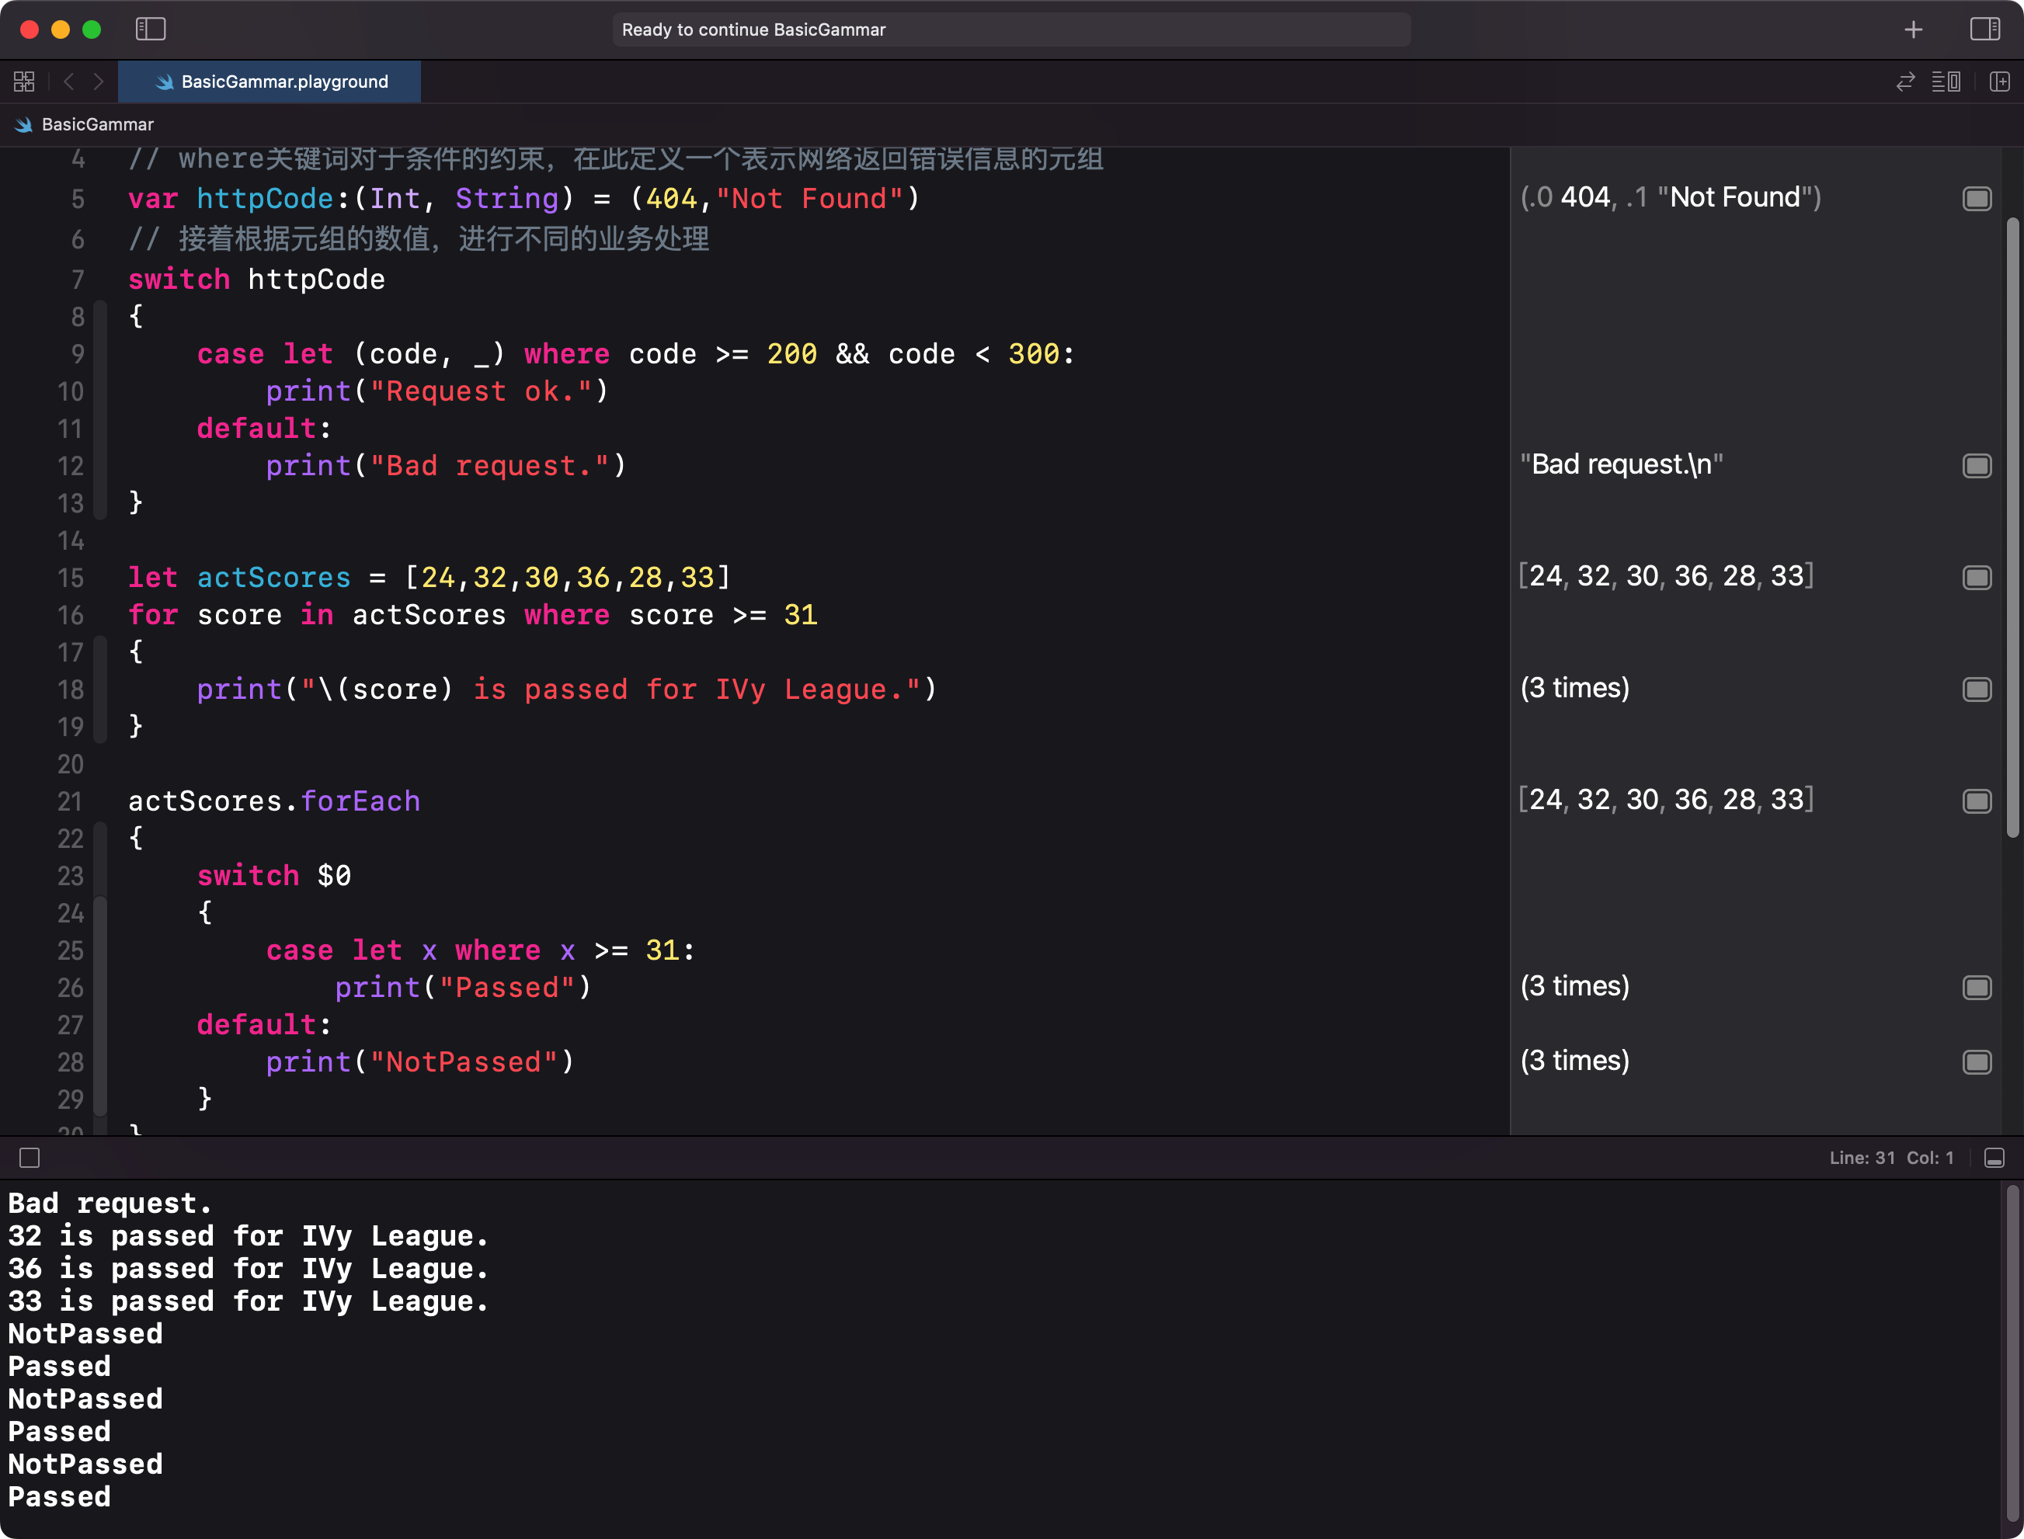Image resolution: width=2024 pixels, height=1539 pixels.
Task: Click the last "Passed" console output
Action: tap(60, 1497)
